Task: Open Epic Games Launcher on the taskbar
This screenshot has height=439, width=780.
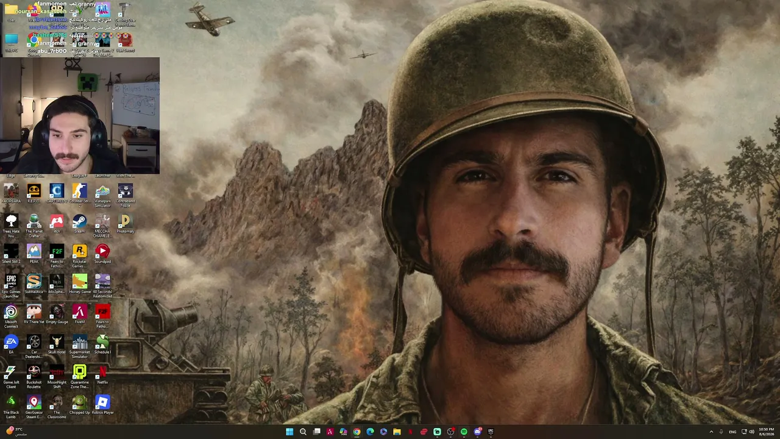Action: 491,432
